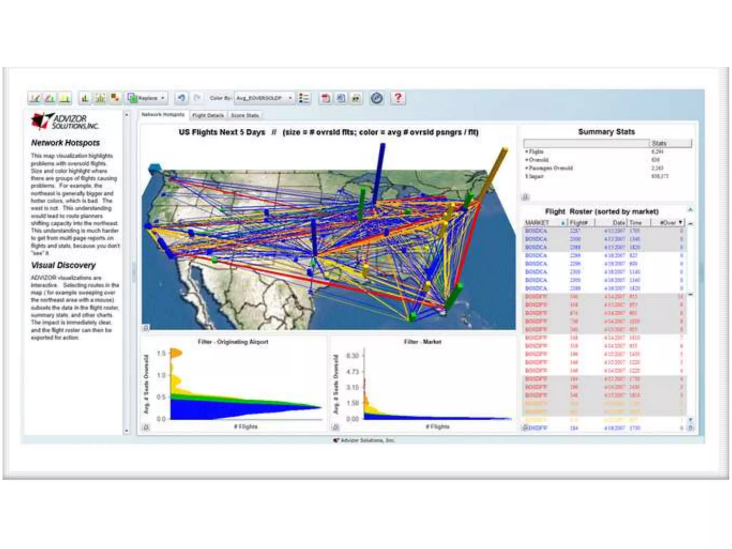Open the Score Stats tab

pyautogui.click(x=244, y=115)
